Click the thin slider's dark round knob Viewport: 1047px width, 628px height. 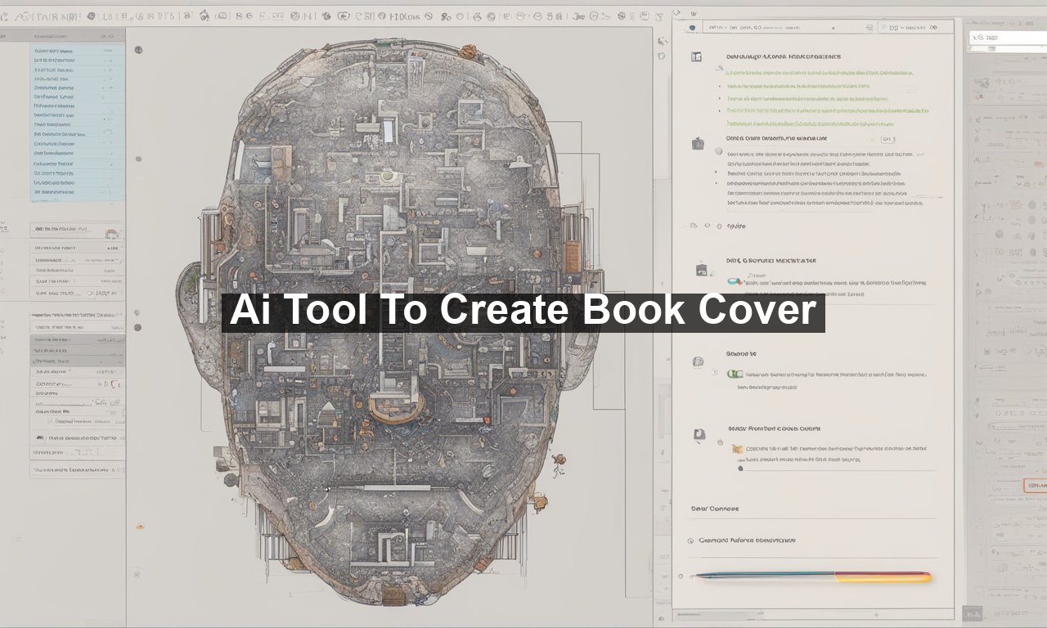click(x=741, y=469)
